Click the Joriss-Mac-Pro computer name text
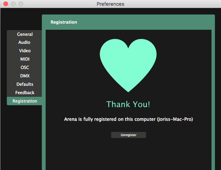The height and width of the screenshot is (170, 221). coord(175,119)
